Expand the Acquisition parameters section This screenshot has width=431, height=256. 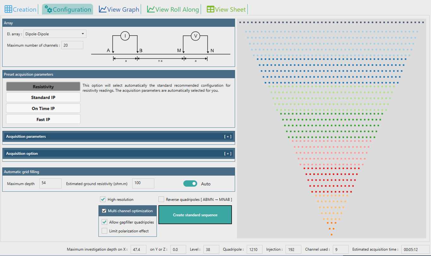coord(228,137)
